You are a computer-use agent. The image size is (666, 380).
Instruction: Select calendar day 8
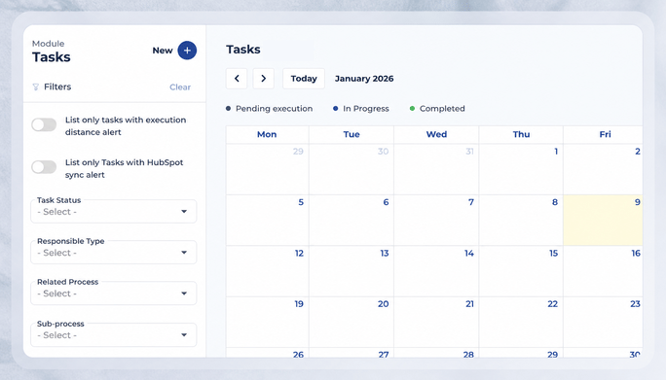click(521, 220)
